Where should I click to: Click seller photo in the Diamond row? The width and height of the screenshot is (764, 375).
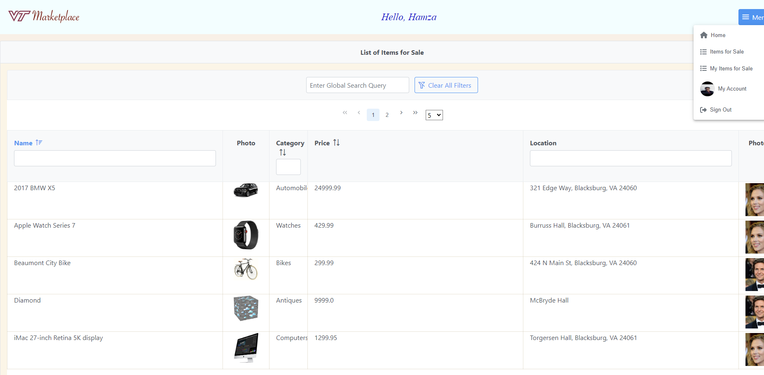pyautogui.click(x=755, y=312)
